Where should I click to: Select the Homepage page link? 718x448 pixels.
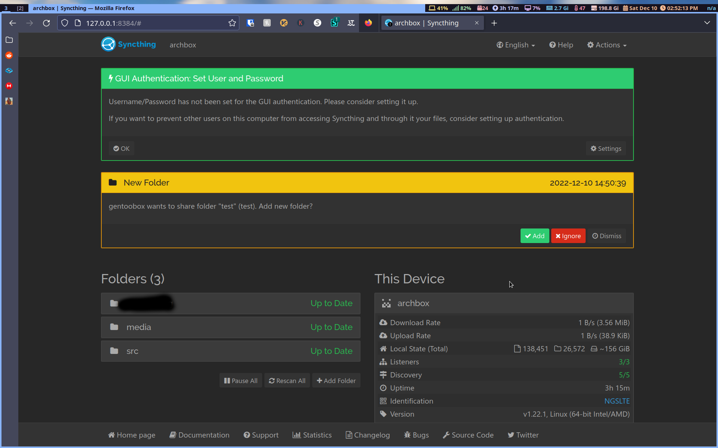point(131,434)
